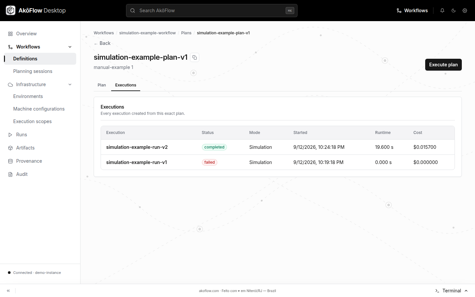Click the Overview grid icon in the sidebar
Screen dimensions: 475x297
point(10,34)
